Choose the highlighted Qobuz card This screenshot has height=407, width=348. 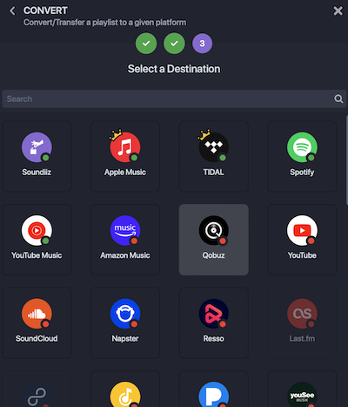(214, 240)
